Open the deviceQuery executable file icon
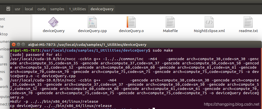The width and height of the screenshot is (262, 109). coord(53,22)
